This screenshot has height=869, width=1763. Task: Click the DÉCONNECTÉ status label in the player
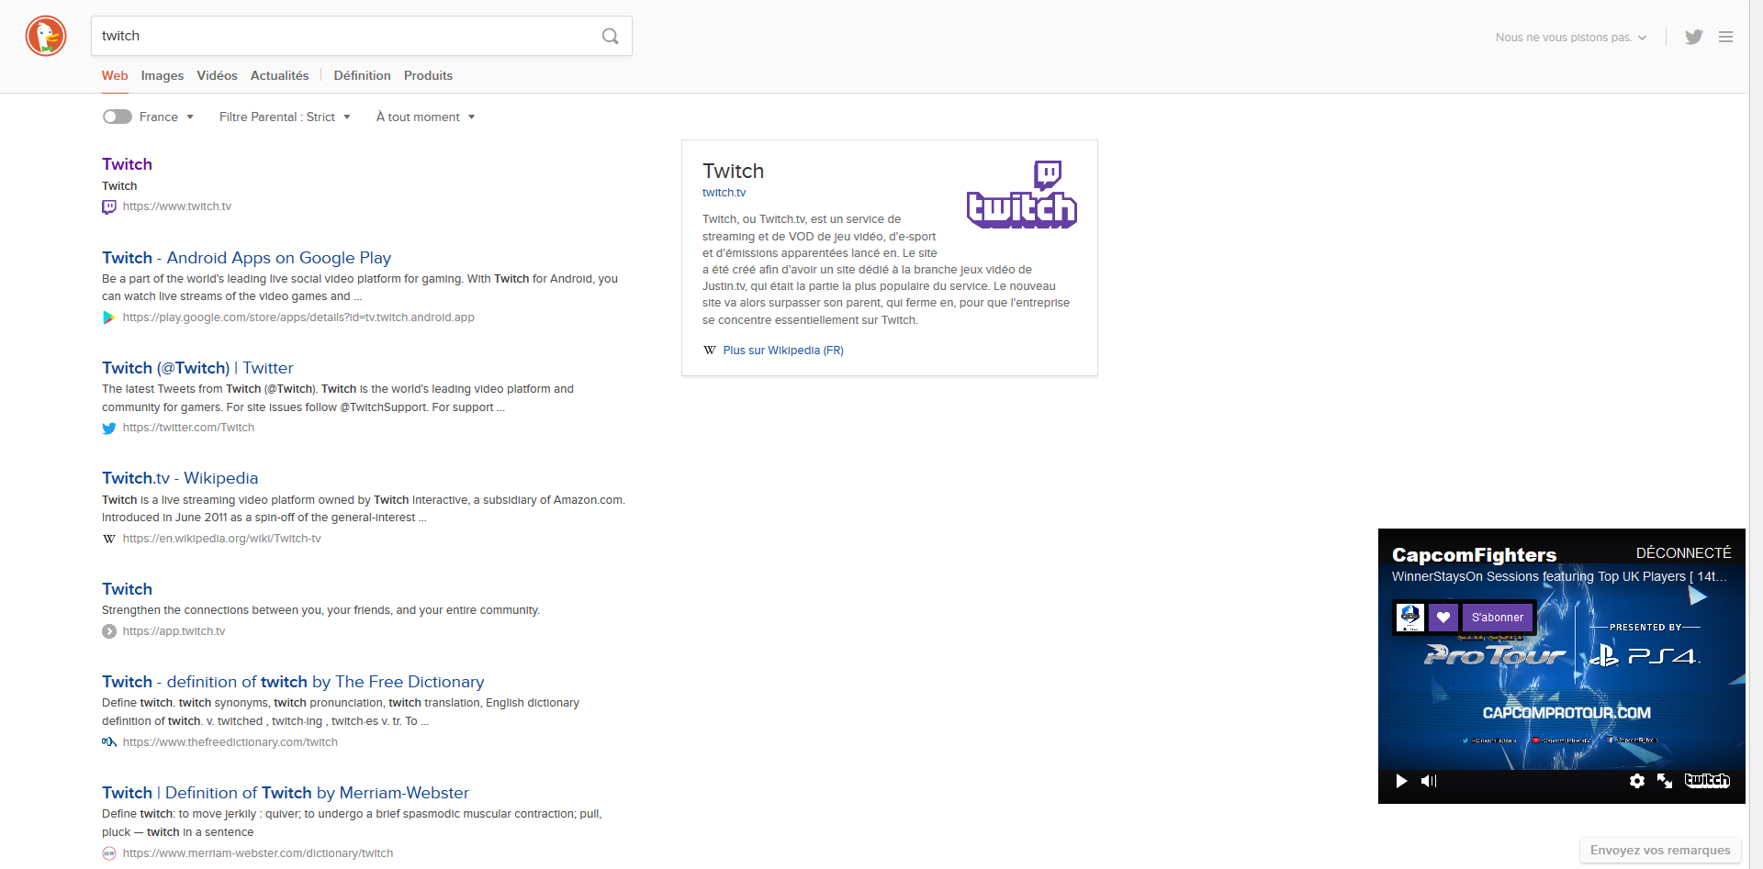1683,553
